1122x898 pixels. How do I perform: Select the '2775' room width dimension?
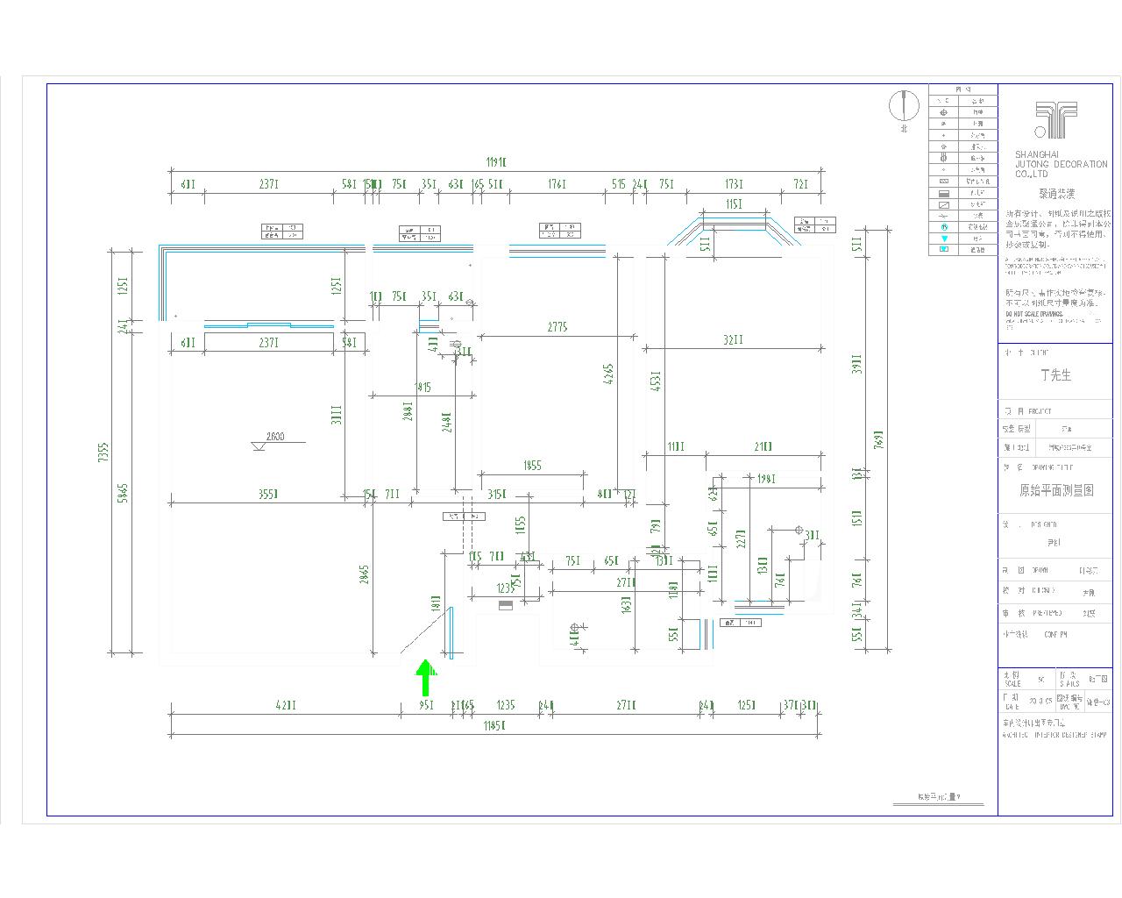pos(557,327)
